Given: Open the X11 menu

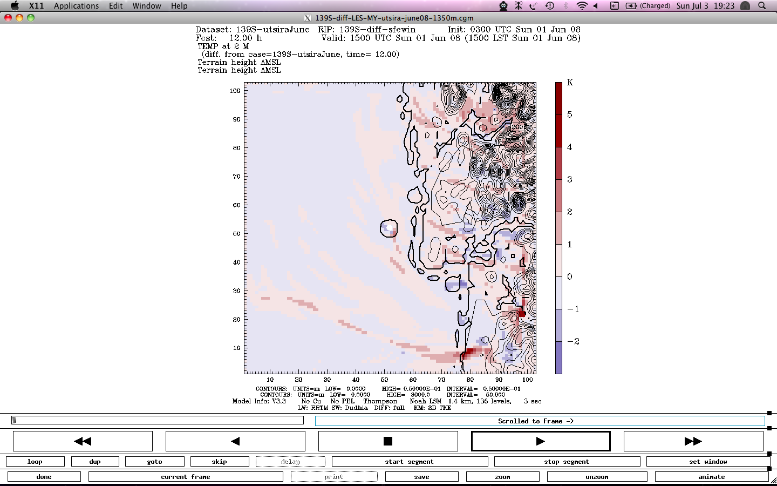Looking at the screenshot, I should coord(36,6).
